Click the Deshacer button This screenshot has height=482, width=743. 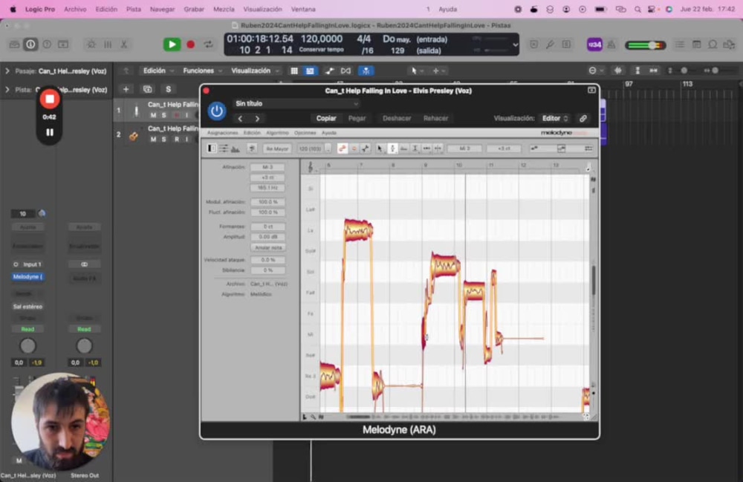(397, 118)
